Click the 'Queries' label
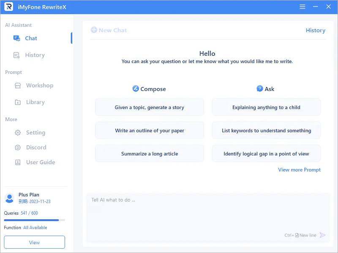 11,213
